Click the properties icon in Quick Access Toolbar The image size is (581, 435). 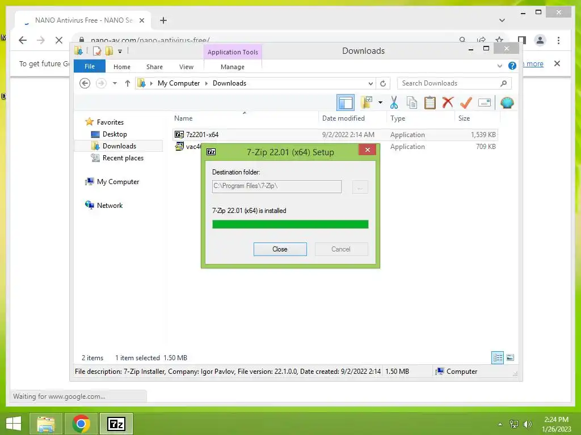[97, 51]
